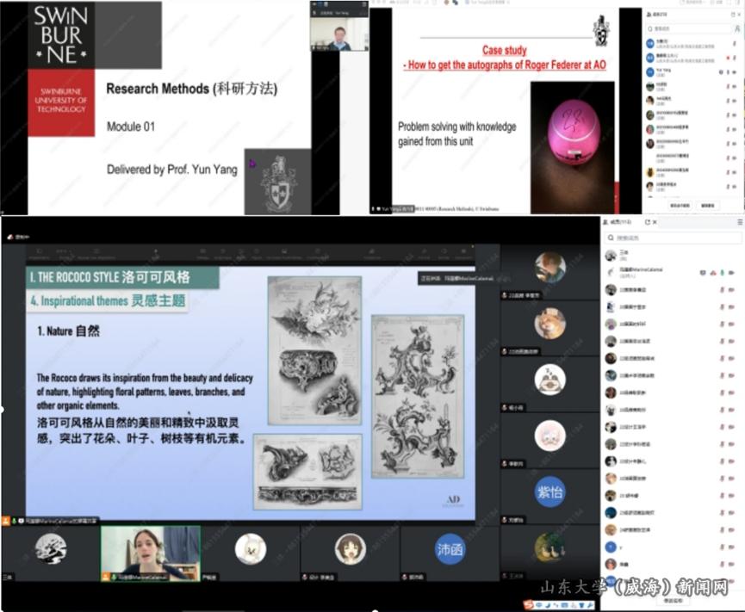Close the lower participants panel

[655, 222]
